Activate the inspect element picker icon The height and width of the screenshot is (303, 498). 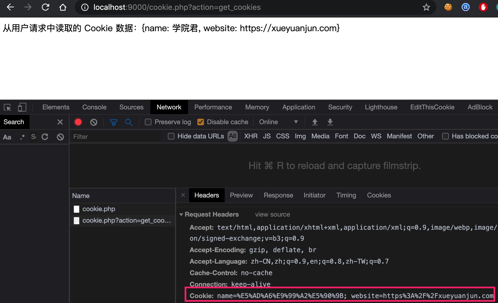click(x=7, y=107)
